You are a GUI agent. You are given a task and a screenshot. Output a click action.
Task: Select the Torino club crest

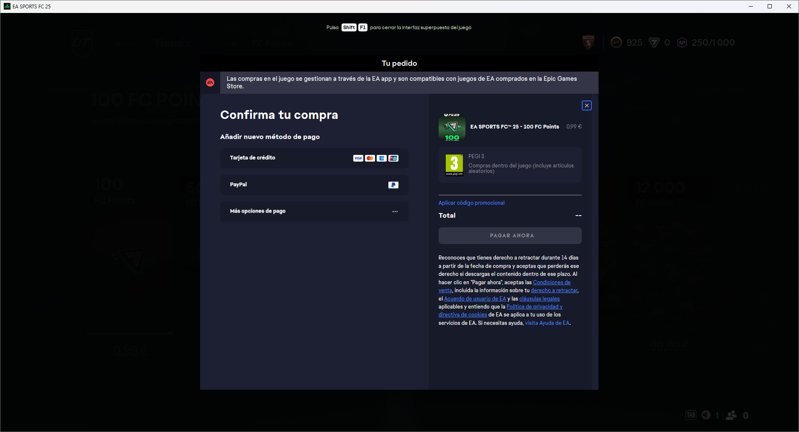(x=588, y=42)
